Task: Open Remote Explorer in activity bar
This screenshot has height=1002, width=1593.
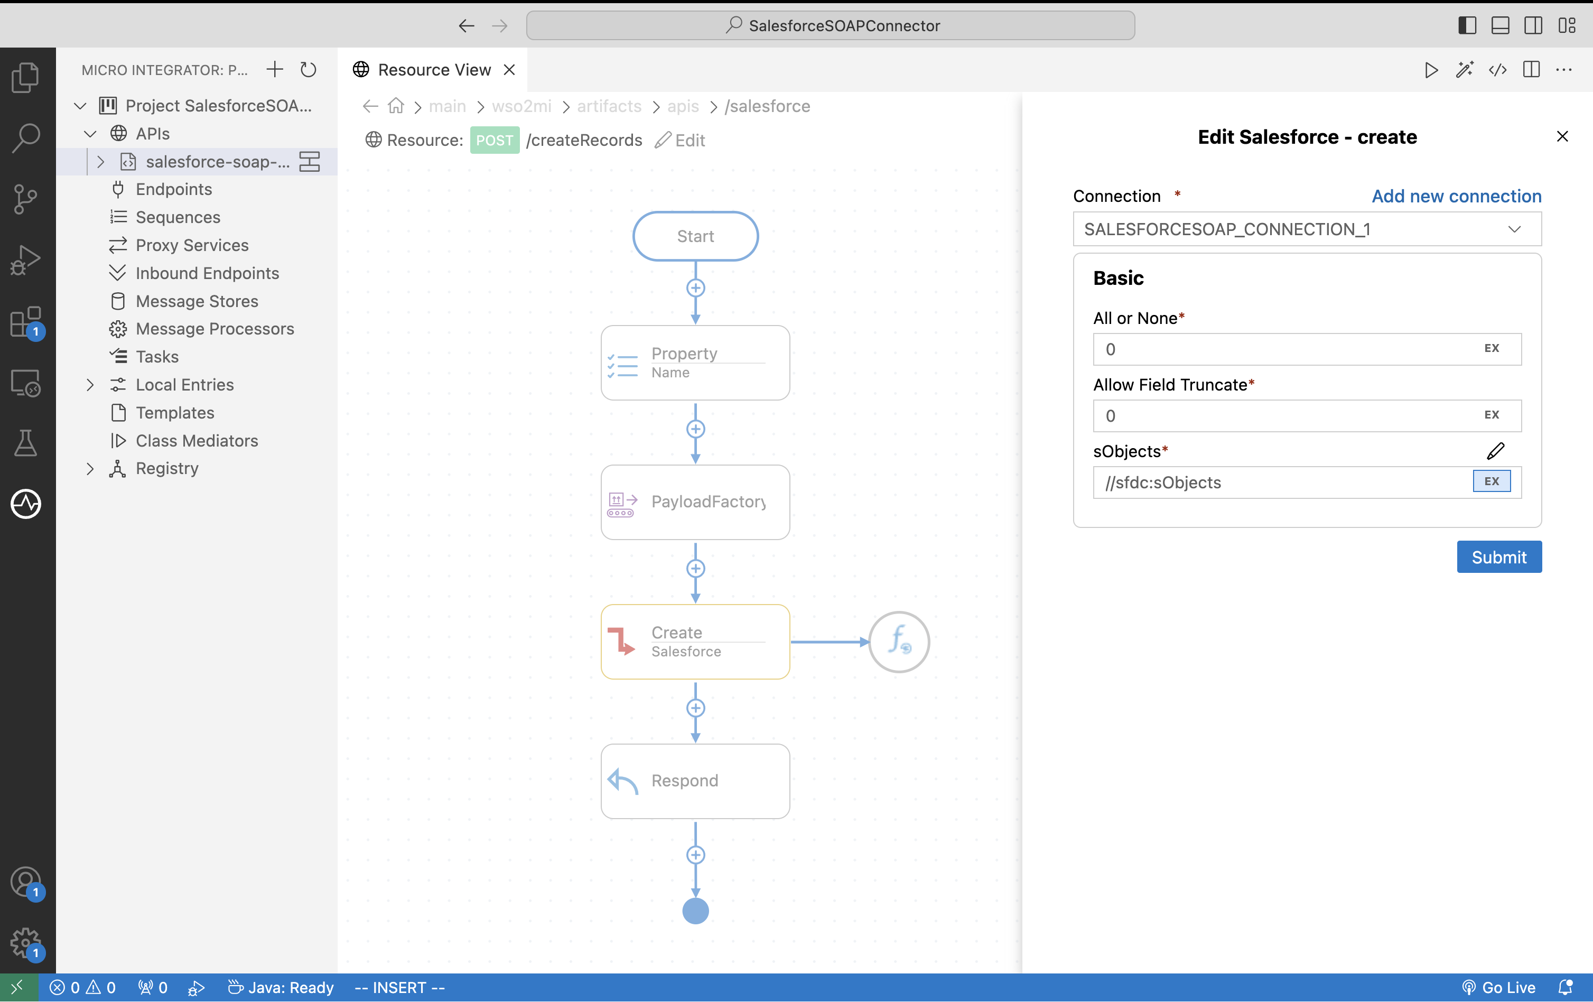Action: click(26, 383)
